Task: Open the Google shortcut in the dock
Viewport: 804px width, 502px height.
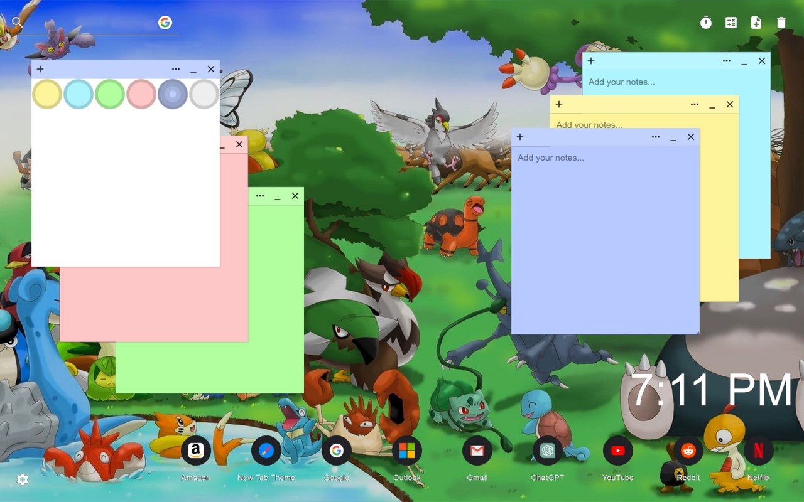Action: pos(337,451)
